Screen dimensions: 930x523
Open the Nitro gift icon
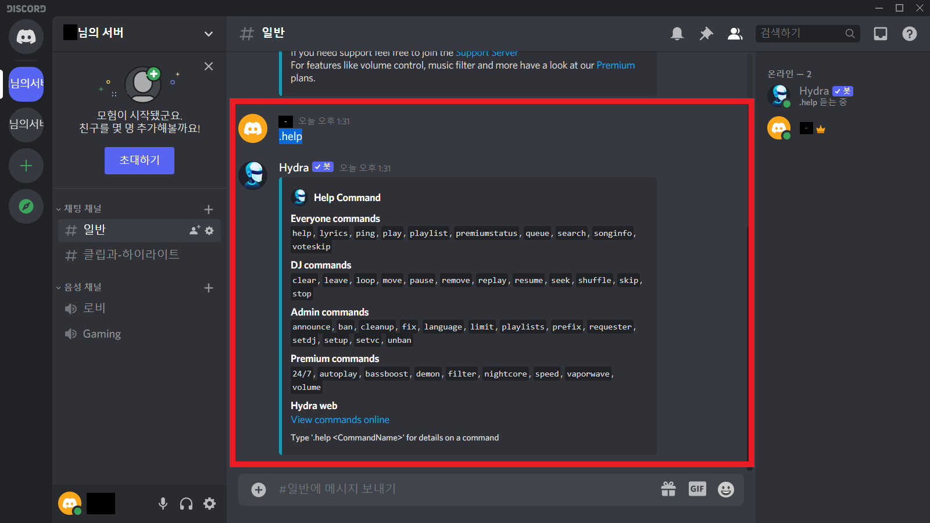(668, 489)
